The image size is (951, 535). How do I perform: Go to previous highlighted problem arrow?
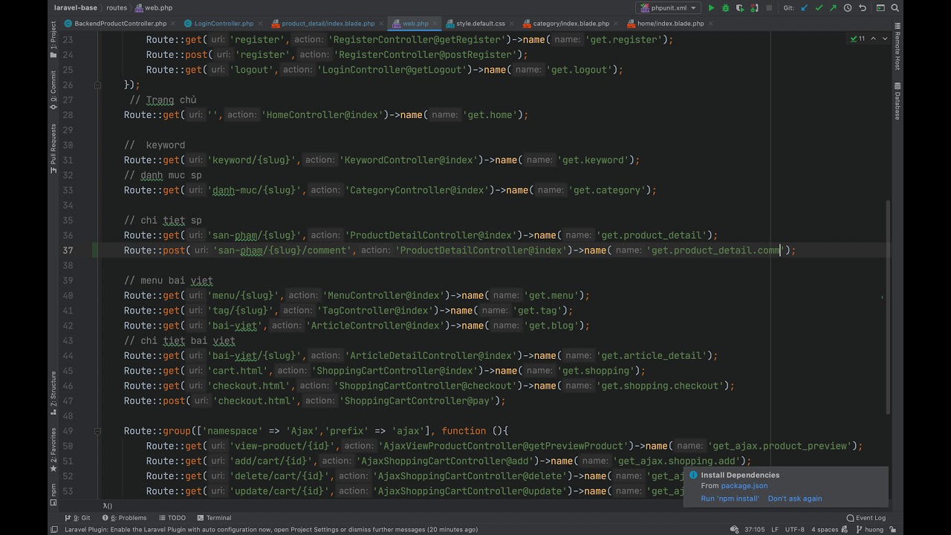click(873, 39)
